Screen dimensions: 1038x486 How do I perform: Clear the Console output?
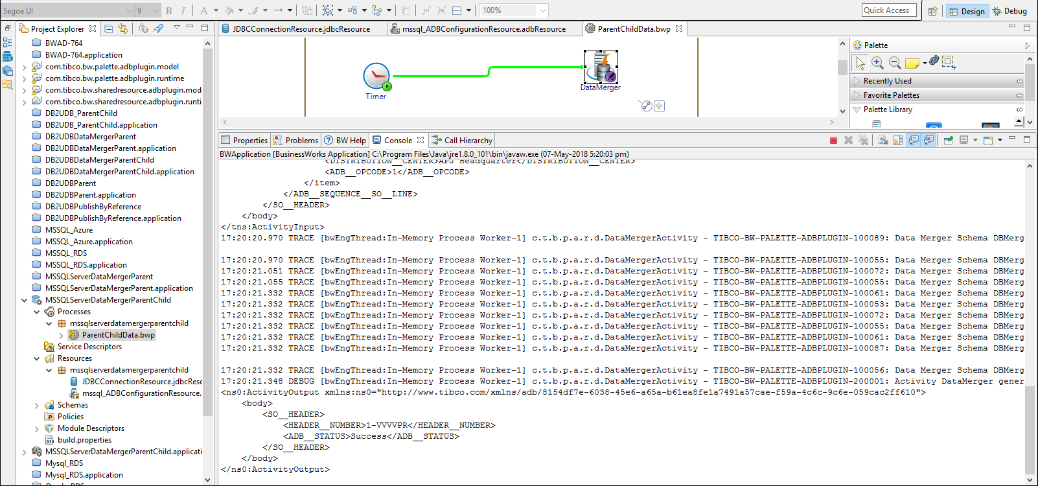click(x=883, y=140)
